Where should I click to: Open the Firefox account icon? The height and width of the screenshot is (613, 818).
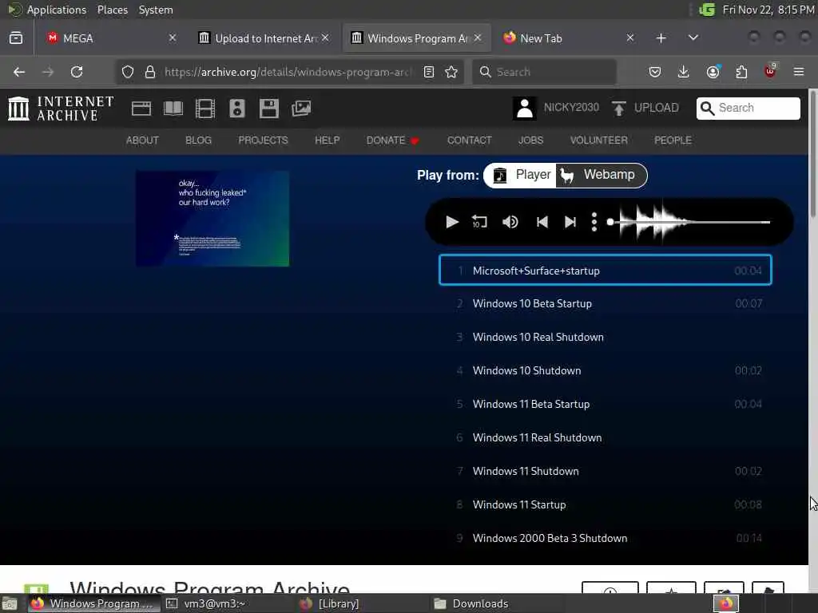pos(713,72)
